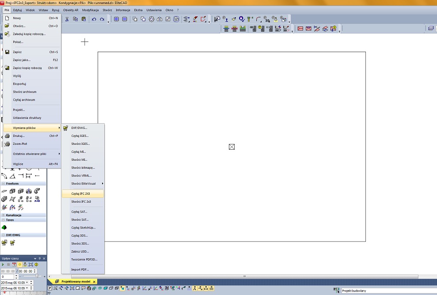The height and width of the screenshot is (295, 437).
Task: Click the blue zoom-in plus icon
Action: tap(117, 19)
